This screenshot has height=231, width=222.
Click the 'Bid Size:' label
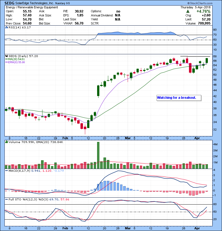coord(44,23)
